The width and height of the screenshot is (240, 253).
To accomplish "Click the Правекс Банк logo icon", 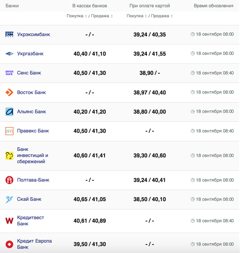I will [x=9, y=131].
